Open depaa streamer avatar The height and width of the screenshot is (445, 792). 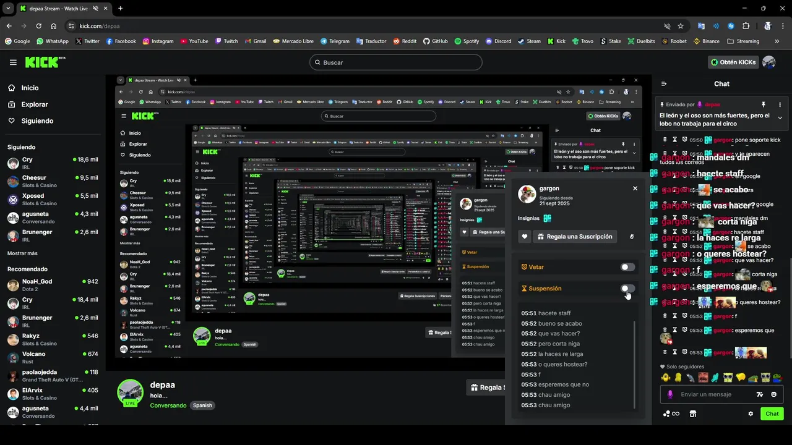(130, 392)
